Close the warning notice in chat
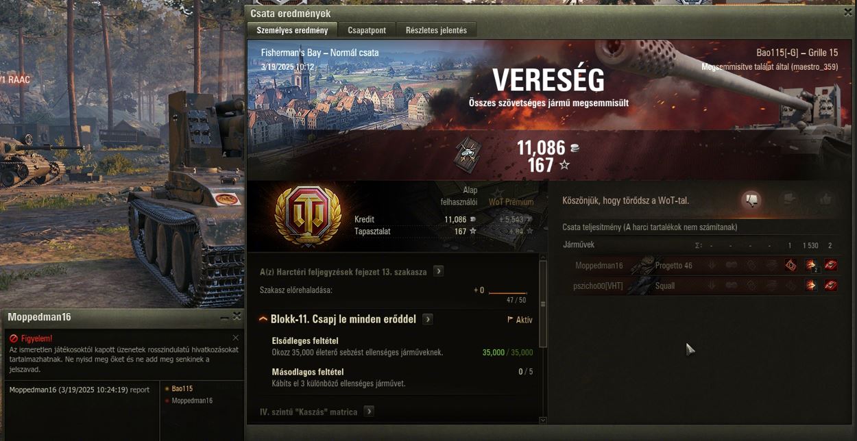857x441 pixels. point(236,338)
